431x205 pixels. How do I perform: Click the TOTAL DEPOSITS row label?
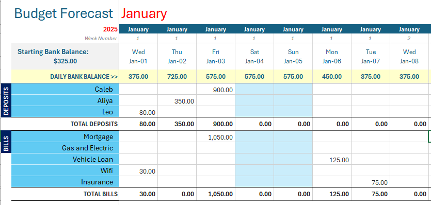click(x=94, y=124)
